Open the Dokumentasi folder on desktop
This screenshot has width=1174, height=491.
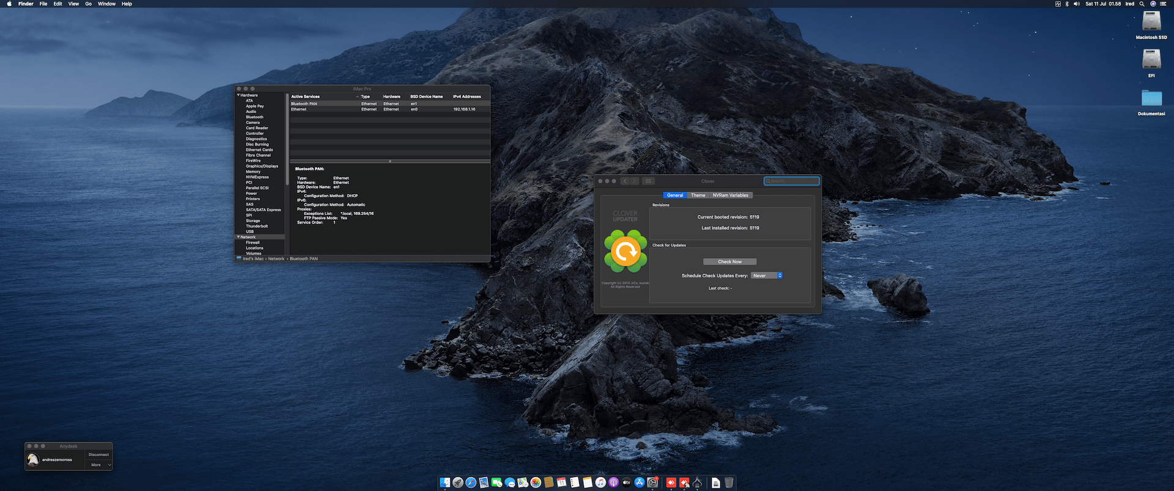[x=1151, y=98]
